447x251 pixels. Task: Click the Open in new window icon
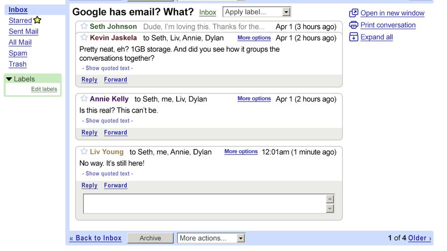(354, 13)
